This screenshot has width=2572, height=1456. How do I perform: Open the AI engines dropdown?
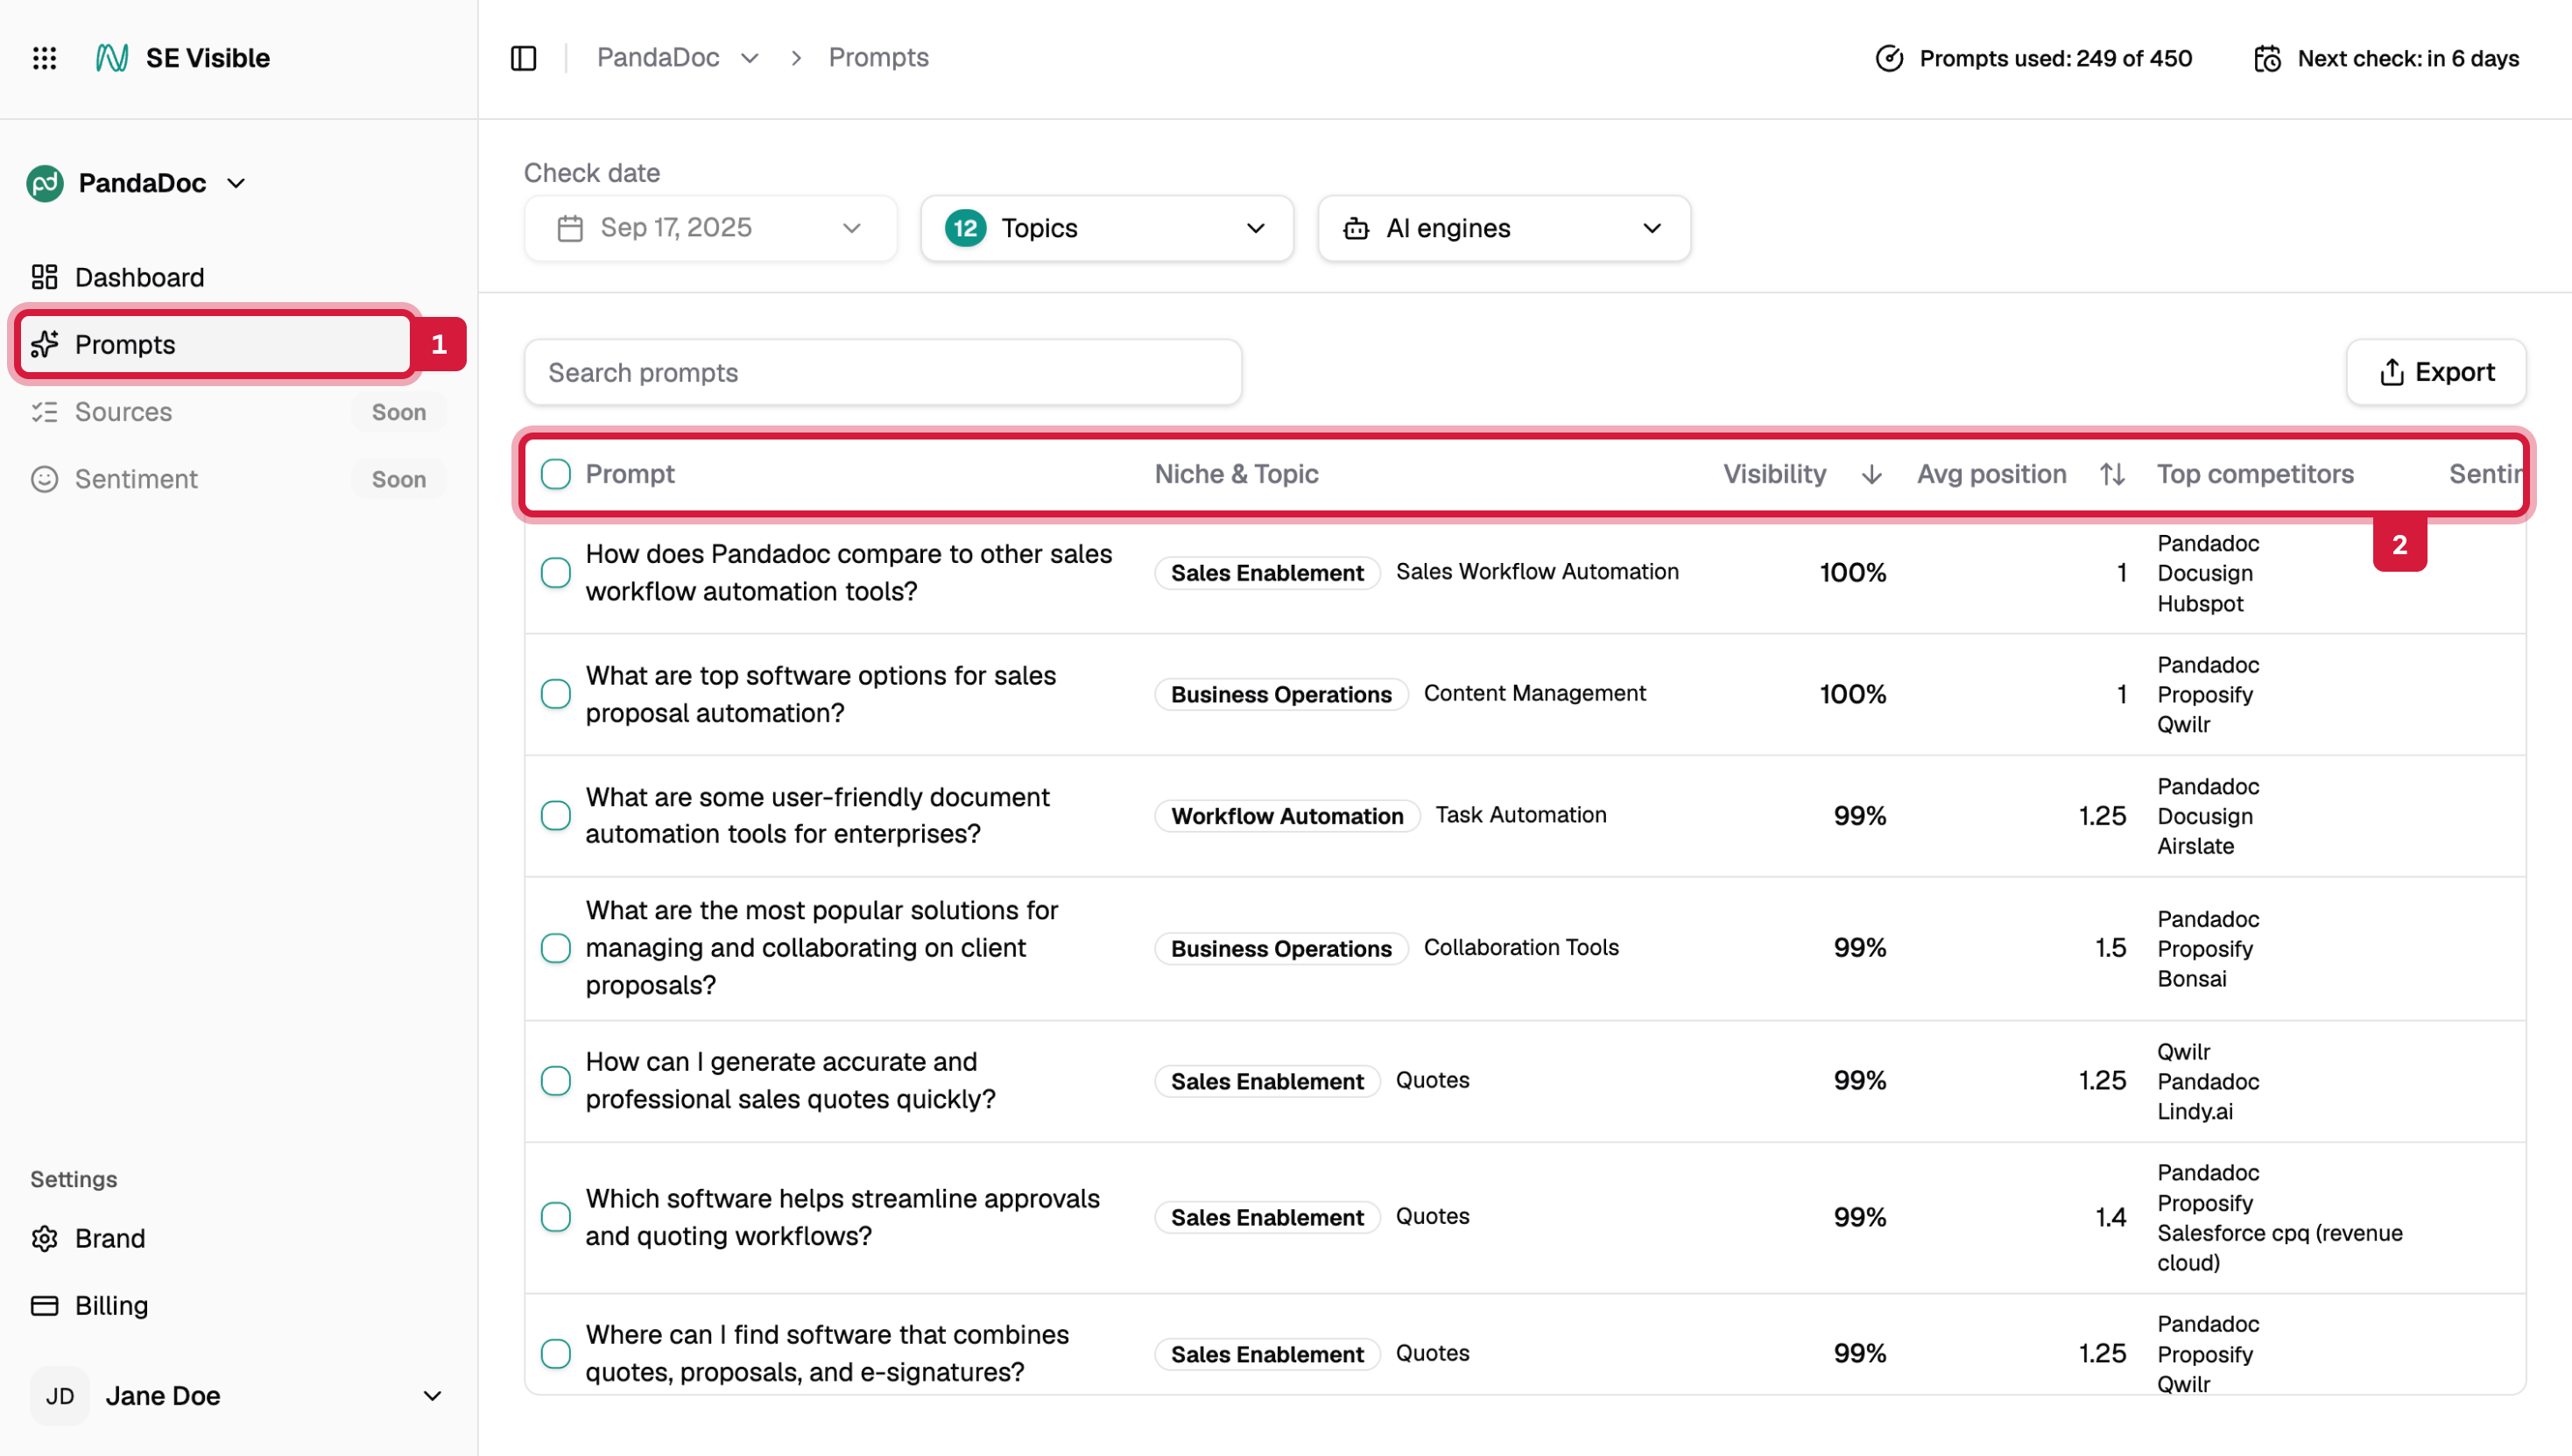pyautogui.click(x=1503, y=228)
